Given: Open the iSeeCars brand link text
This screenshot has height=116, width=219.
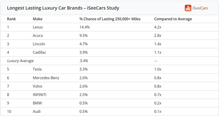Looking at the screenshot, I should 200,8.
